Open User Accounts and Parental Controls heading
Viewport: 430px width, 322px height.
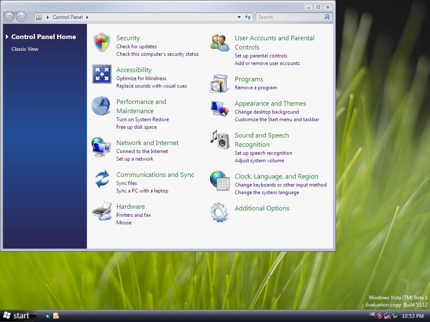coord(275,42)
